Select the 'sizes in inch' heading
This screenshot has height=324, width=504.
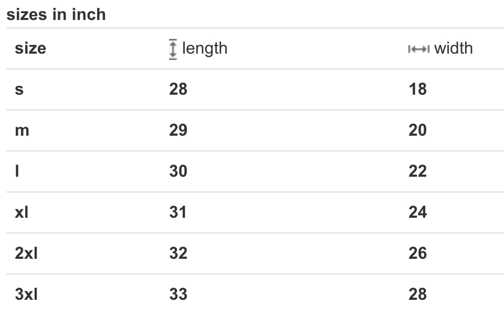pyautogui.click(x=56, y=15)
